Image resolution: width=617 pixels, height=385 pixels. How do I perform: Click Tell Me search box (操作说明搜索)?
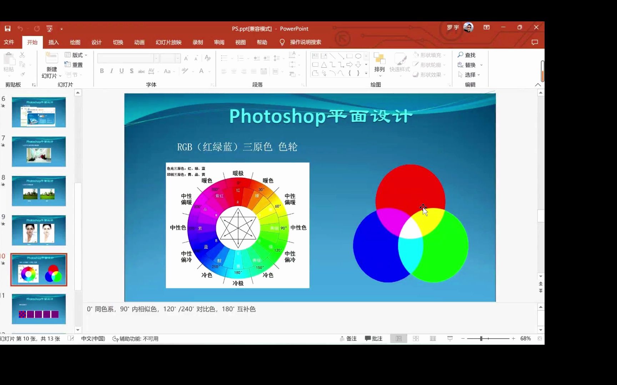pos(306,42)
